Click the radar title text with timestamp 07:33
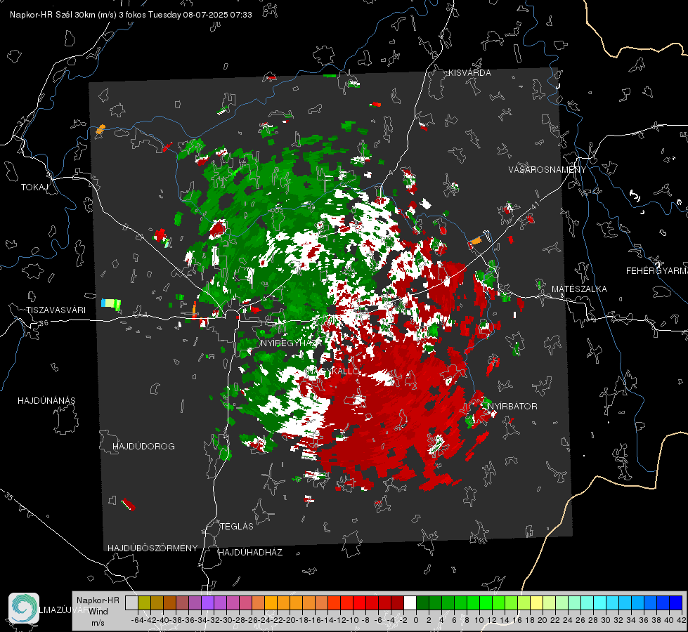Image resolution: width=688 pixels, height=632 pixels. pyautogui.click(x=131, y=15)
